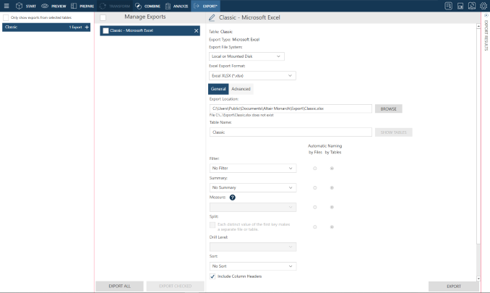
Task: Click the 'File does not exist' notice text
Action: coord(241,115)
